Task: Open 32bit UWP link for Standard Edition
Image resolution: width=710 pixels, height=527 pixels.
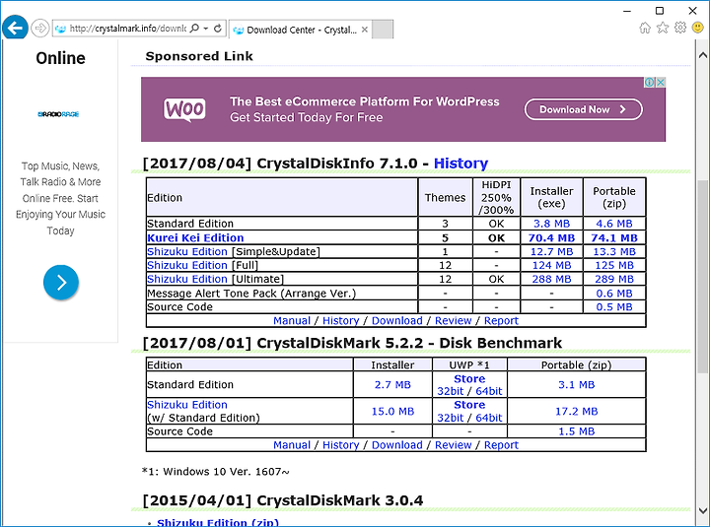Action: (450, 391)
